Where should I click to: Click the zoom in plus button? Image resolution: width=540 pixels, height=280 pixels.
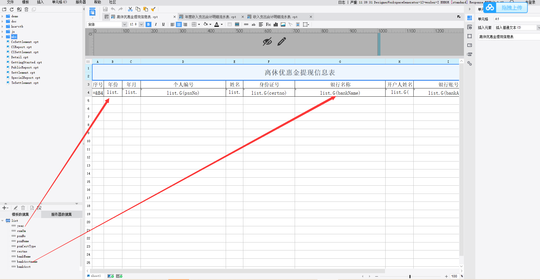click(x=446, y=276)
